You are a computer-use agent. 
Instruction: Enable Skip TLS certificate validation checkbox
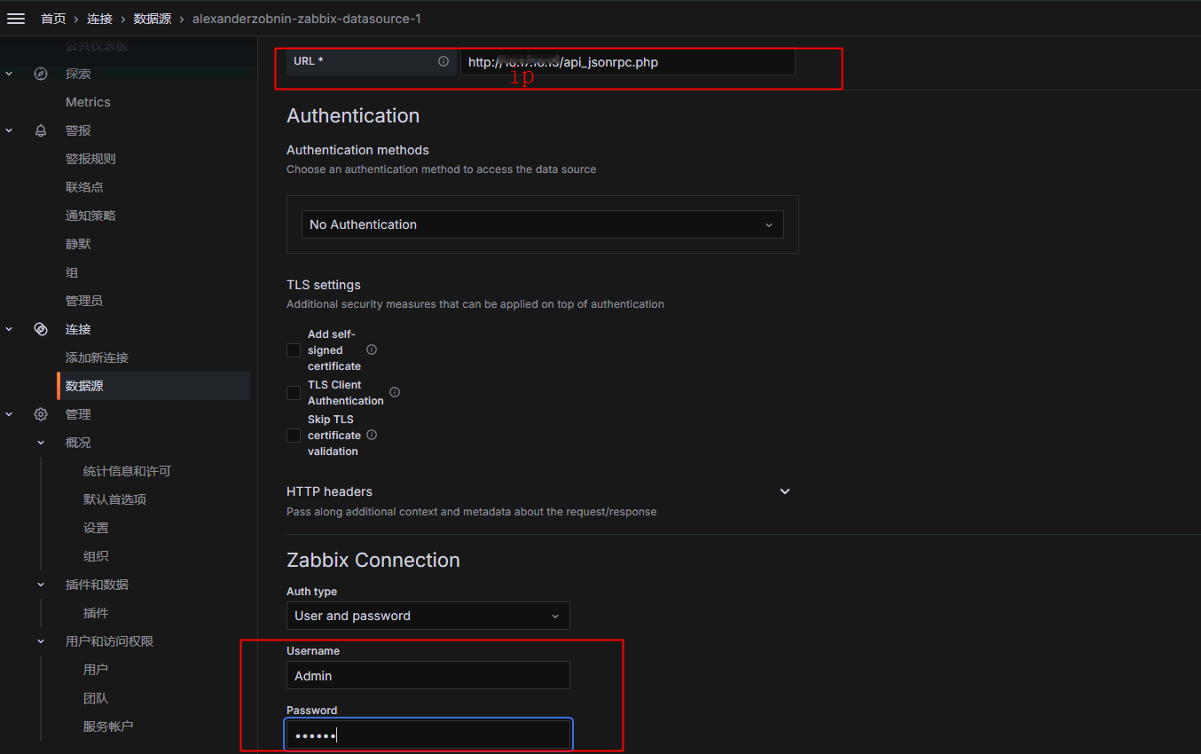(294, 436)
